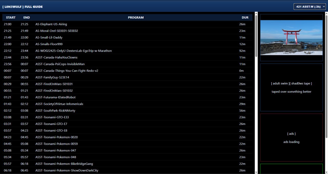This screenshot has height=174, width=328.
Task: Click the ASST-Toonami-GTO-E33 listing
Action: pos(52,117)
